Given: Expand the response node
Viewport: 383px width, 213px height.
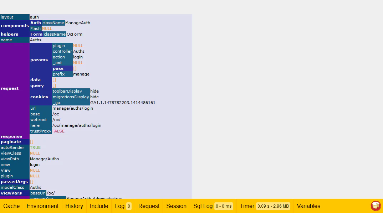Looking at the screenshot, I should (x=15, y=136).
